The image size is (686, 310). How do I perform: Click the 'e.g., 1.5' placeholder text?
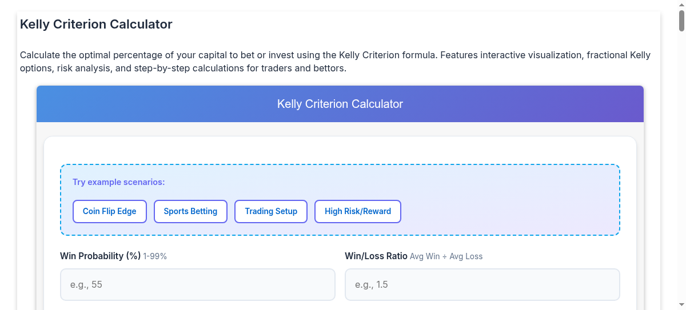pos(371,284)
